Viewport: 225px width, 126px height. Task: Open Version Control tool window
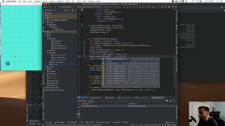[103, 122]
